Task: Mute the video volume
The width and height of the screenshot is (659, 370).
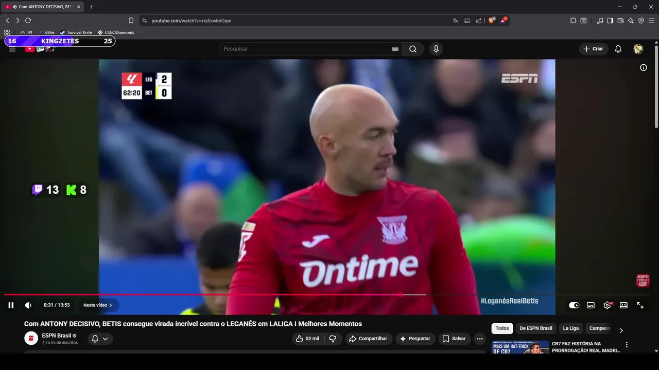Action: 28,305
